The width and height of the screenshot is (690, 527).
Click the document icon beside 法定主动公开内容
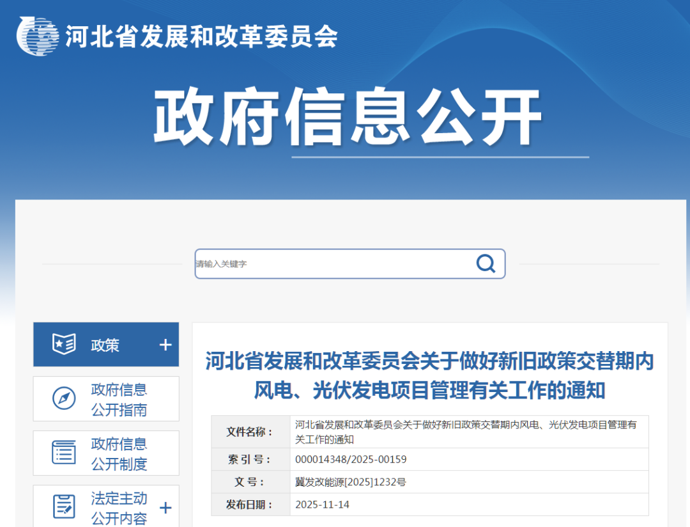63,507
